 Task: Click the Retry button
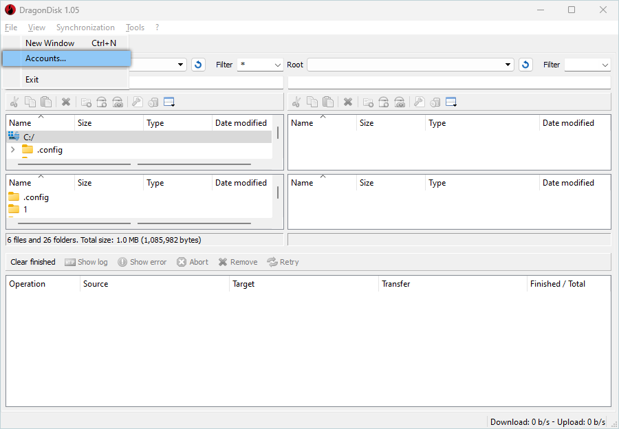pos(283,262)
